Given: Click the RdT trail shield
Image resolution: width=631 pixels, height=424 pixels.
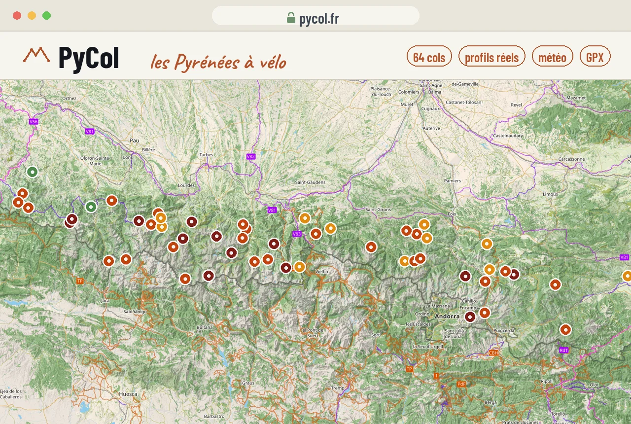Looking at the screenshot, I should [564, 350].
